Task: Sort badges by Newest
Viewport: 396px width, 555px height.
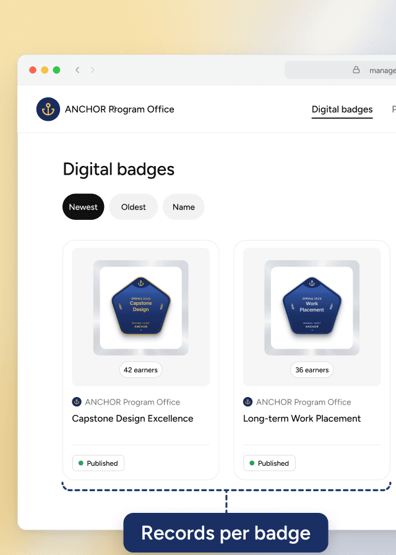Action: [83, 207]
